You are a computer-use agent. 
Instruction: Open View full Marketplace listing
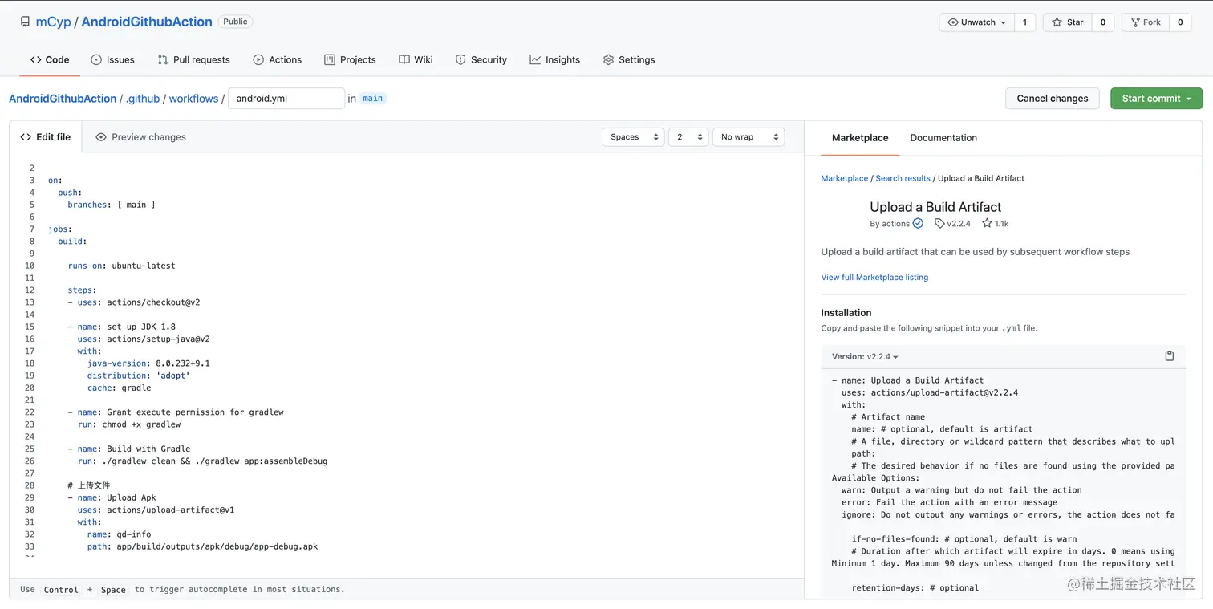pos(874,277)
